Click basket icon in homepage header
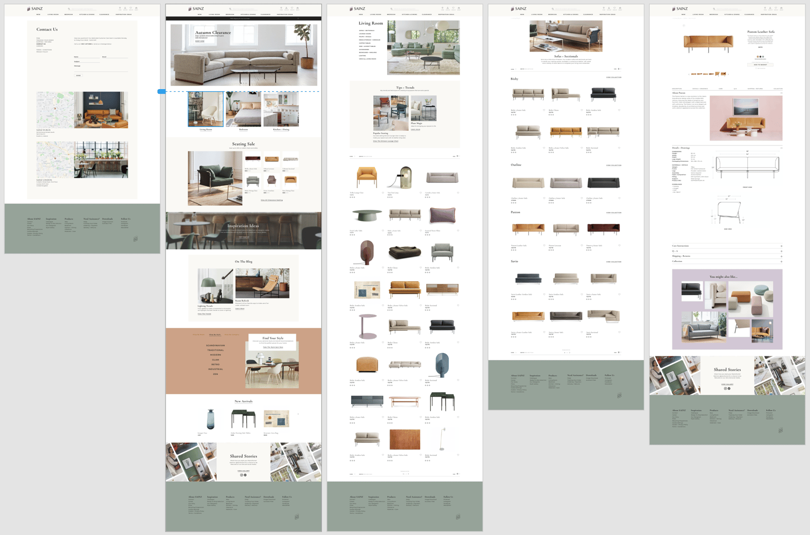 click(x=297, y=8)
